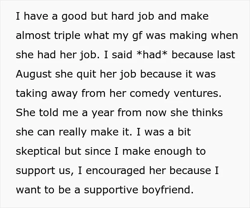The height and width of the screenshot is (208, 250).
Task: Click the asterisked word "*had*"
Action: (x=152, y=55)
